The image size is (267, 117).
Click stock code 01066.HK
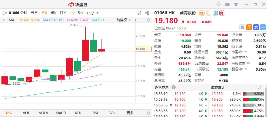point(164,13)
